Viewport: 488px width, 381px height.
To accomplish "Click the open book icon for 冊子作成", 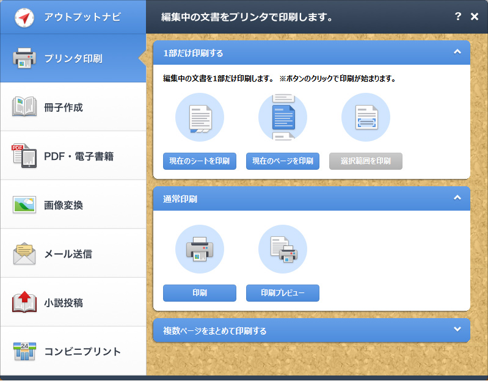I will pos(24,107).
